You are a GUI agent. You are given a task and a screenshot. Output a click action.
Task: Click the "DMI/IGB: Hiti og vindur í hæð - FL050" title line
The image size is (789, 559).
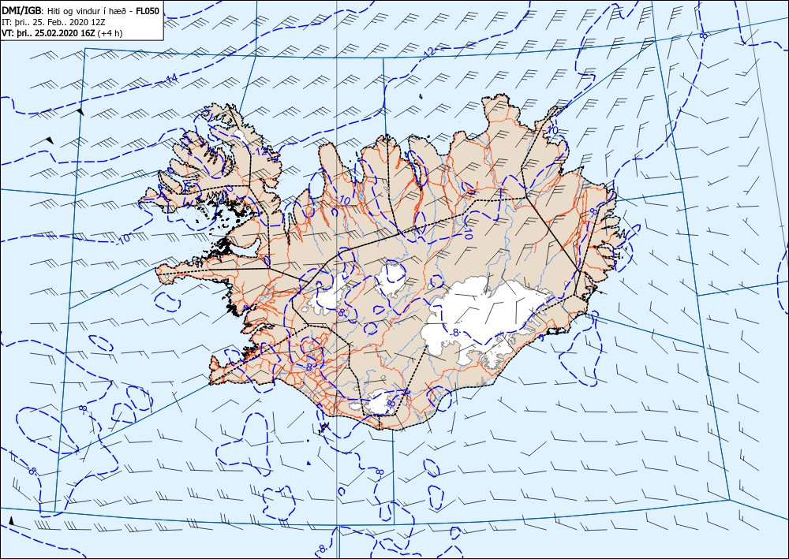click(80, 11)
